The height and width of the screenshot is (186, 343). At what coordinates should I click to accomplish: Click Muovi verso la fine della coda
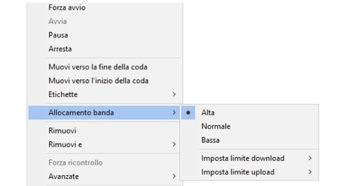click(98, 67)
